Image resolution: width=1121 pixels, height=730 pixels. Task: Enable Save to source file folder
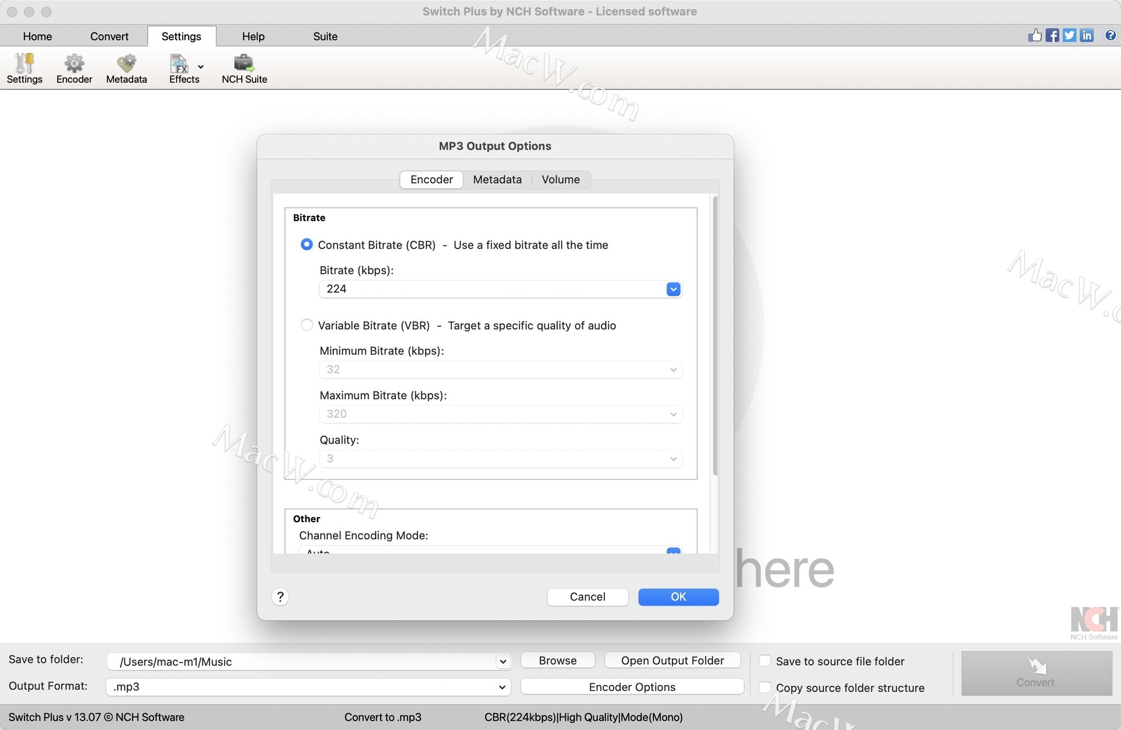click(x=765, y=661)
